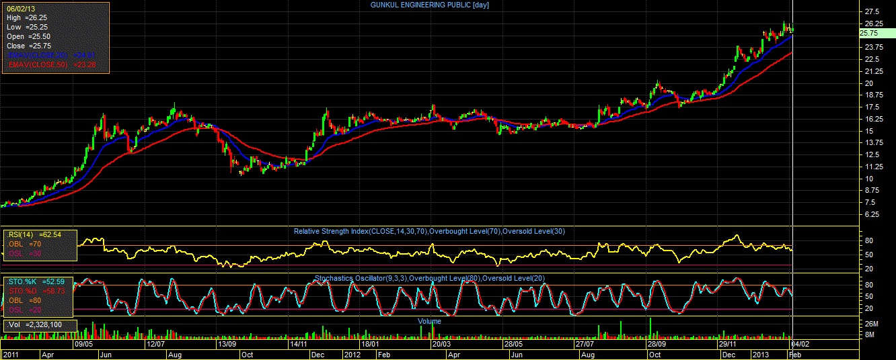Click the Vol =2,328,100 readout
Viewport: 896px width, 360px height.
click(35, 325)
